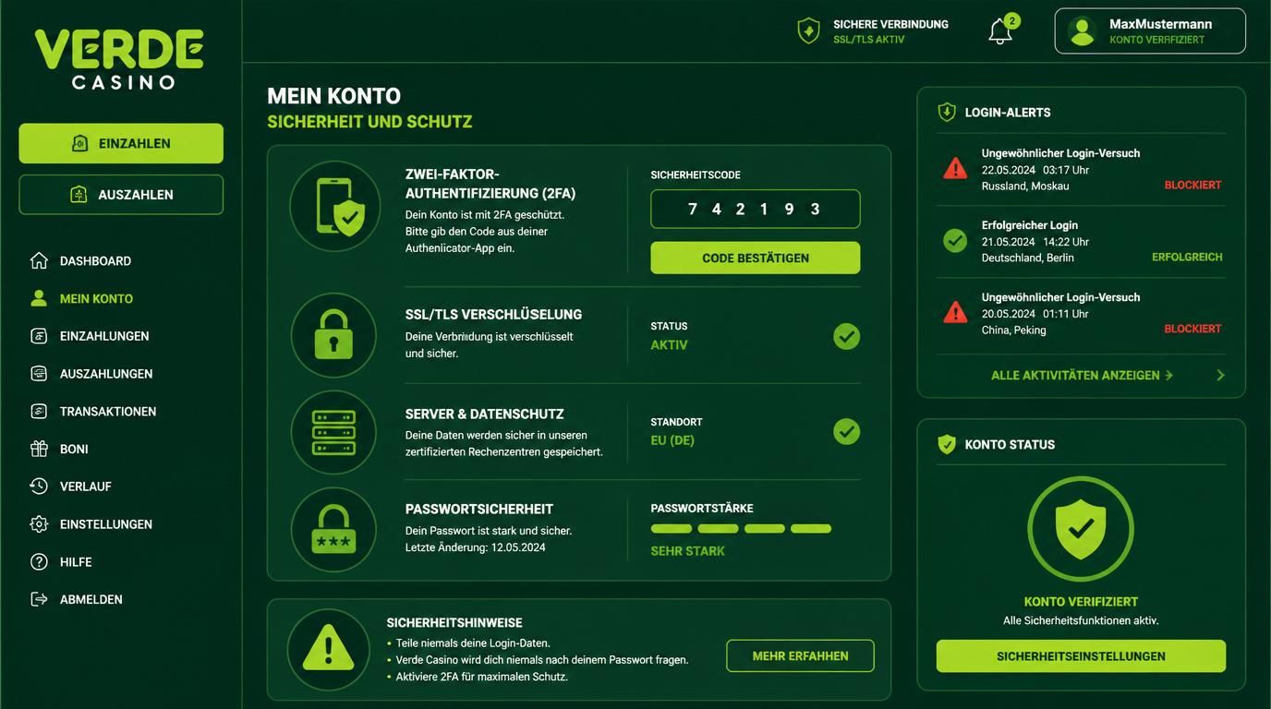This screenshot has height=709, width=1271.
Task: Confirm the code with Code Bestätigen
Action: click(756, 258)
